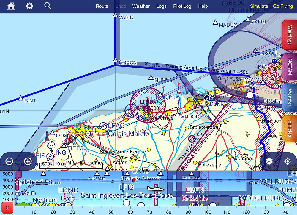Image resolution: width=297 pixels, height=215 pixels.
Task: Tap the Go Flying button
Action: pyautogui.click(x=283, y=6)
